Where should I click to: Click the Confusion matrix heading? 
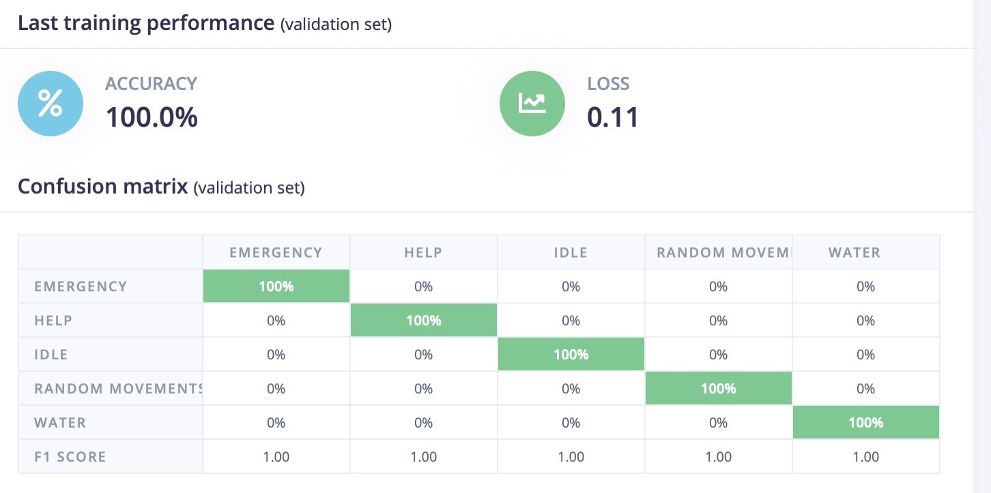102,186
